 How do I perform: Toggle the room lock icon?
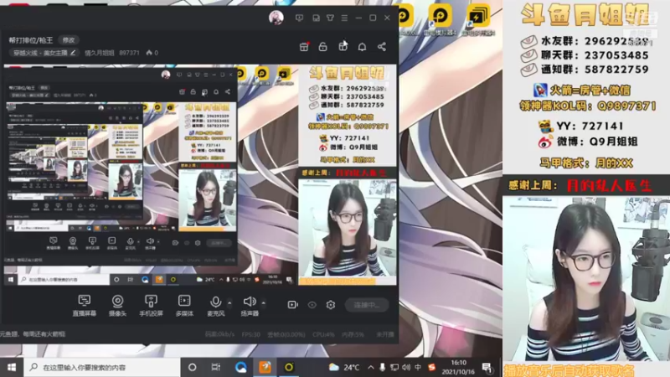pyautogui.click(x=322, y=47)
